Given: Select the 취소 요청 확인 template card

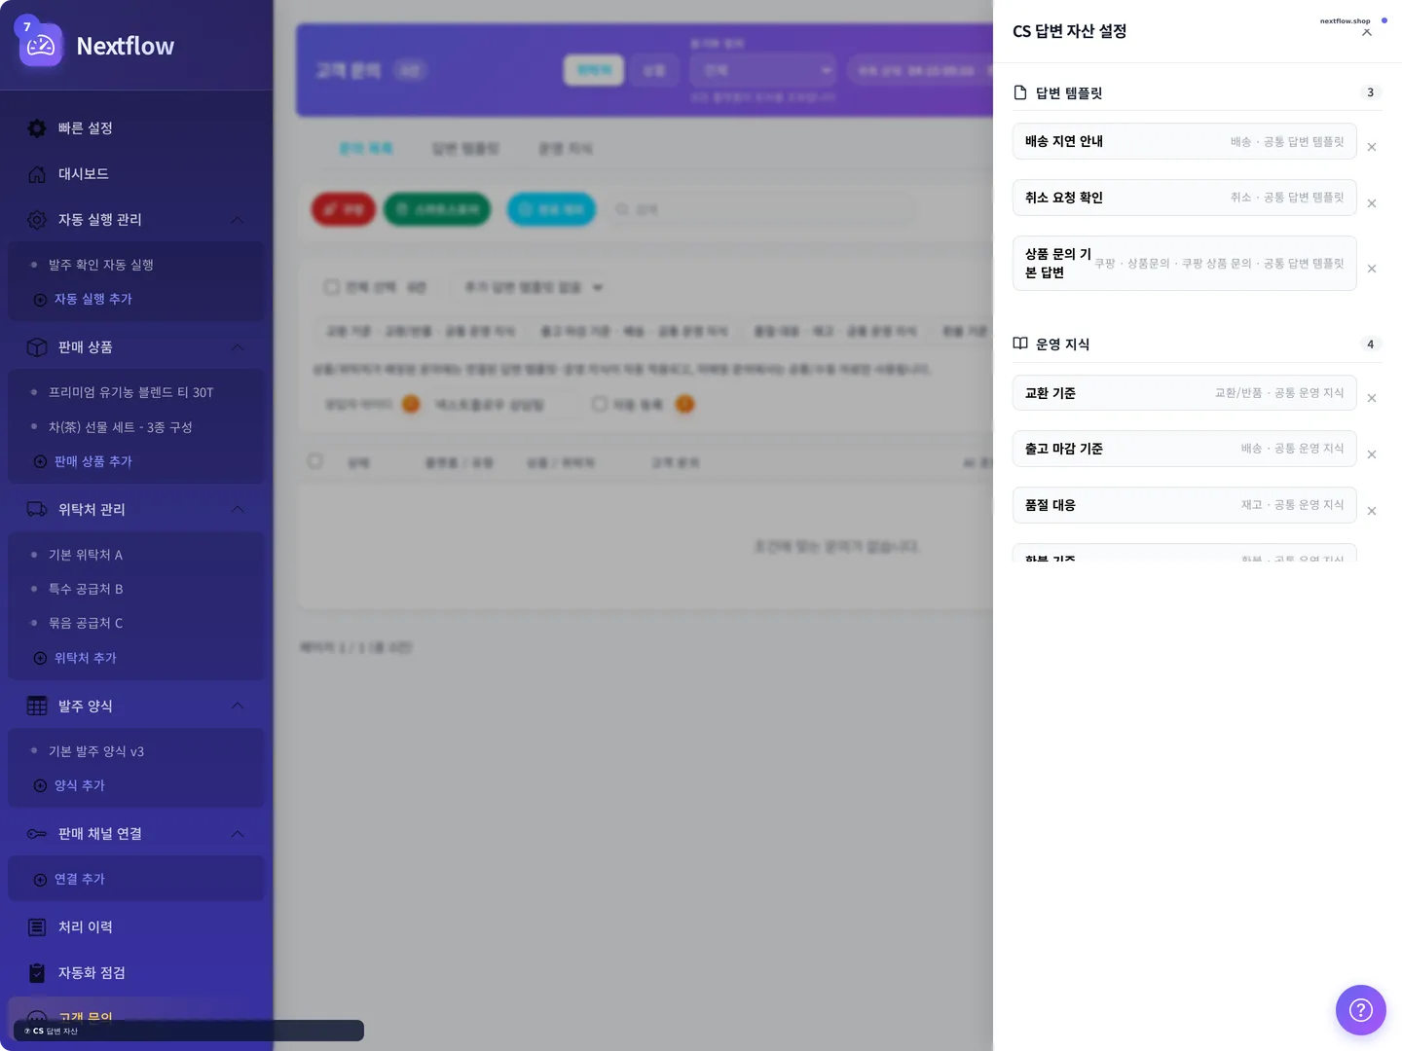Looking at the screenshot, I should pos(1184,198).
